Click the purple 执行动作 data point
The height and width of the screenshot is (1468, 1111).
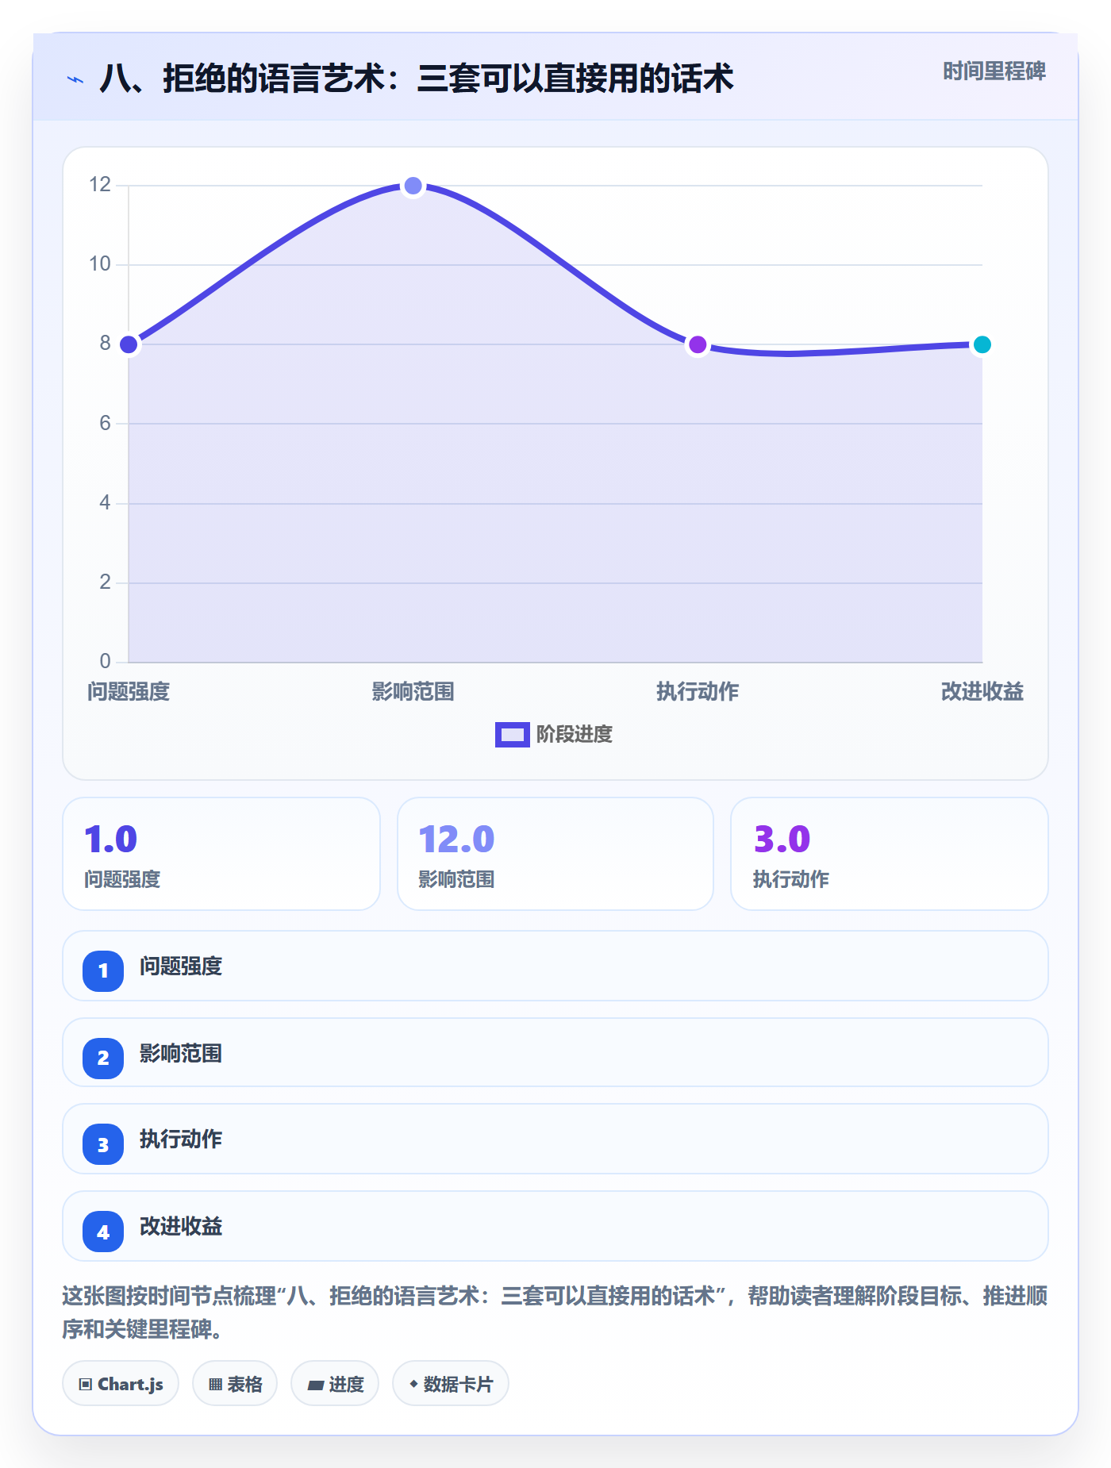698,344
